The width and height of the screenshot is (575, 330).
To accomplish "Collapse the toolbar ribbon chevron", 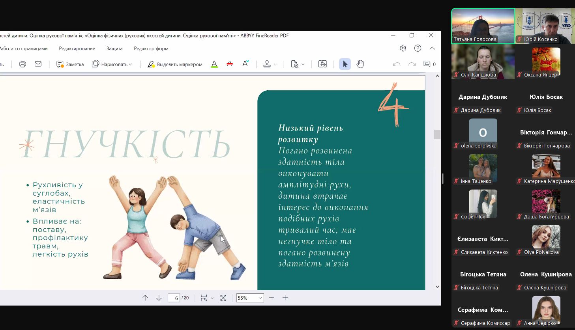I will point(433,48).
